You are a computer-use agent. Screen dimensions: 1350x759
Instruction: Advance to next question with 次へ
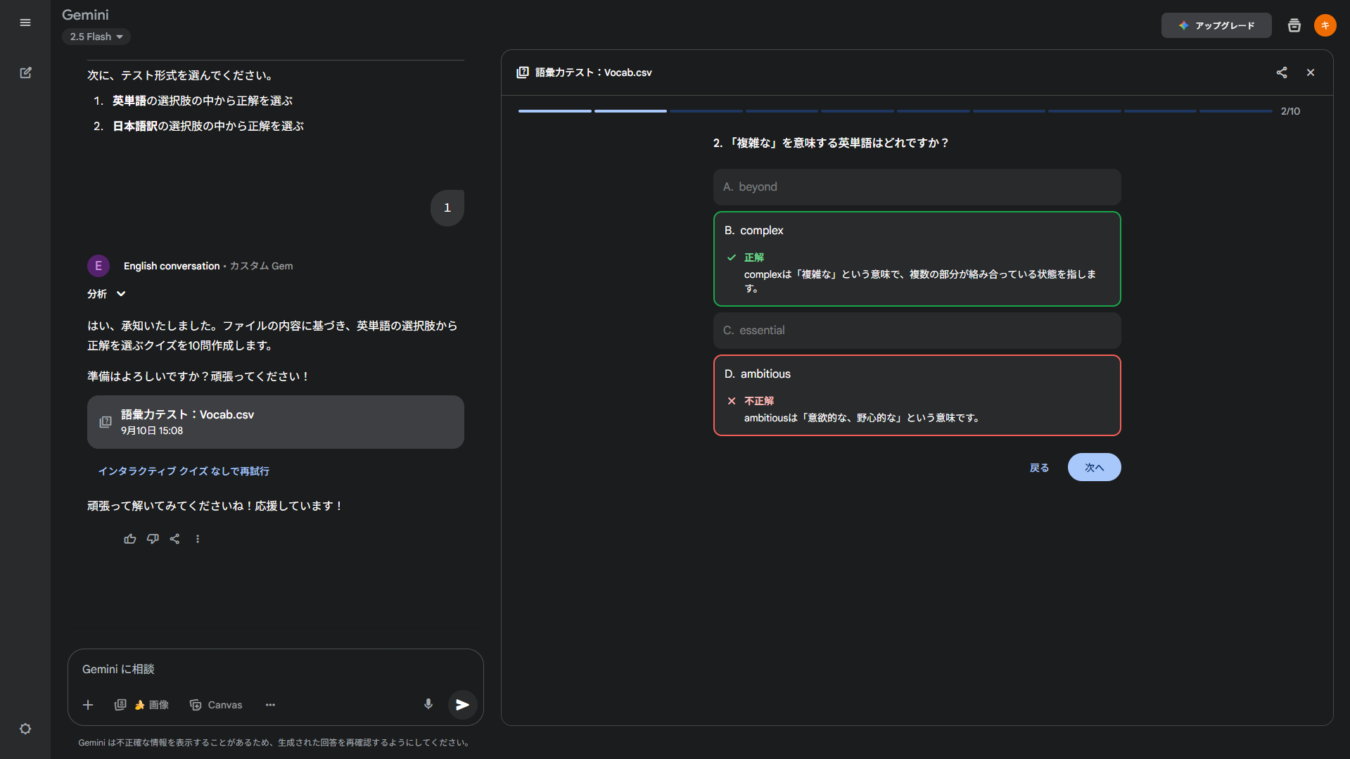(1094, 467)
